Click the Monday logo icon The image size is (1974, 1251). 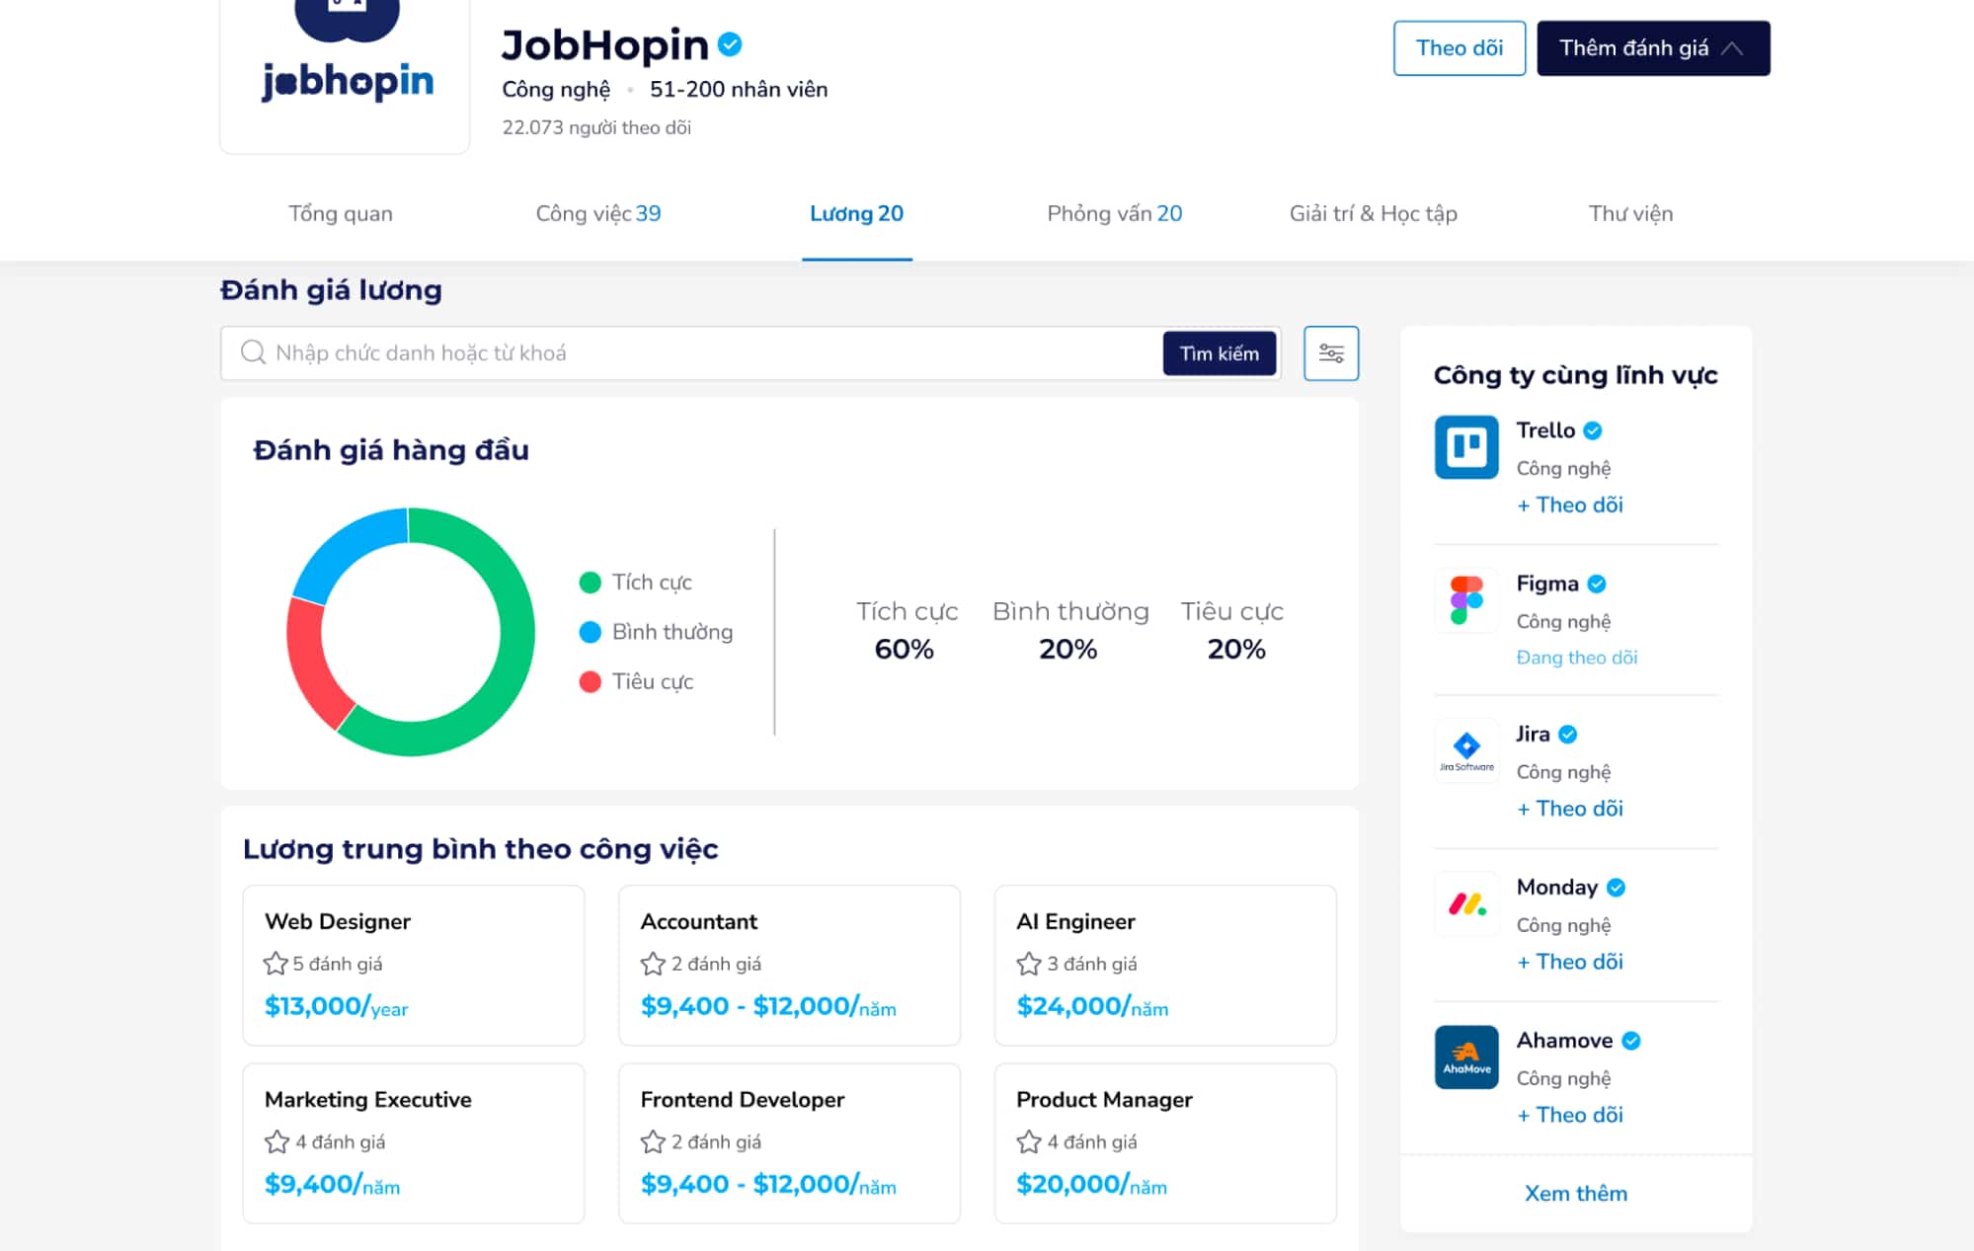(1466, 903)
